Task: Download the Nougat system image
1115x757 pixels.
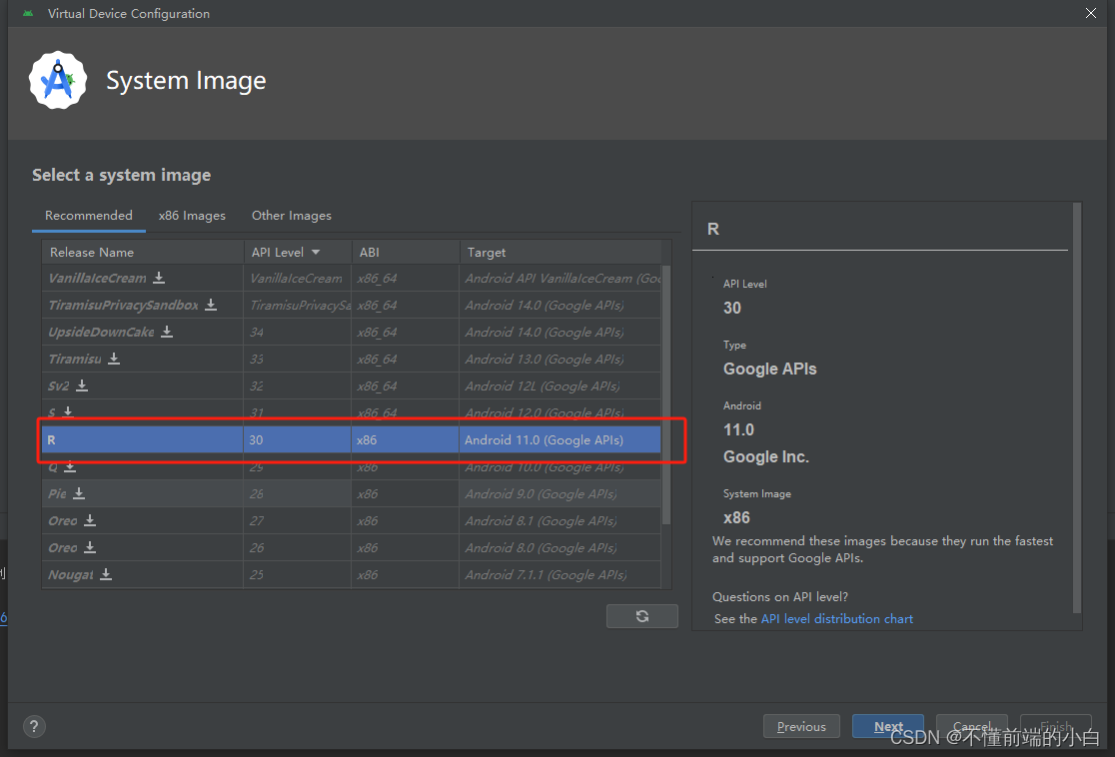Action: (x=105, y=574)
